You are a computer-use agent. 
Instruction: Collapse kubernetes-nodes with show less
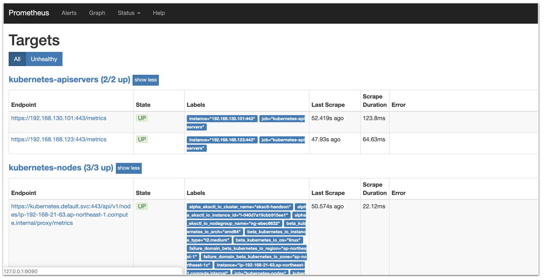(x=129, y=168)
